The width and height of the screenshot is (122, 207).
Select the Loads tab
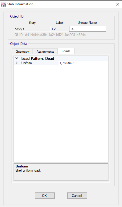pyautogui.click(x=66, y=51)
